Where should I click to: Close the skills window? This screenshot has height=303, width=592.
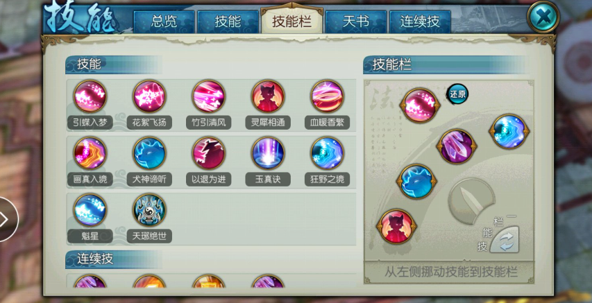coord(543,17)
